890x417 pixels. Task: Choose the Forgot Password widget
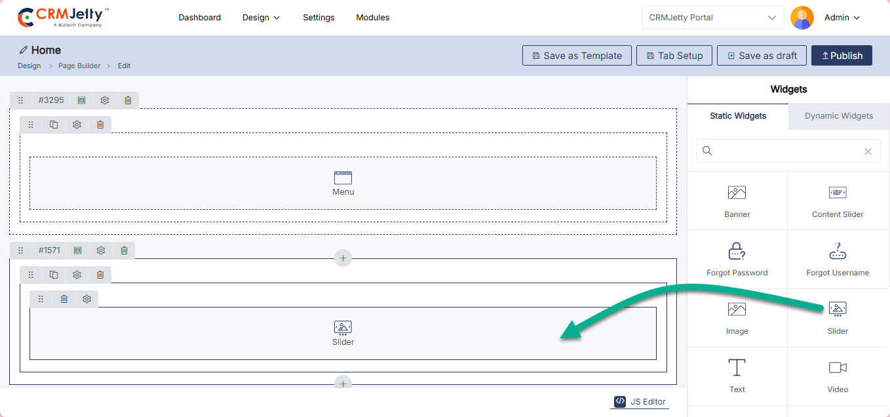tap(737, 259)
